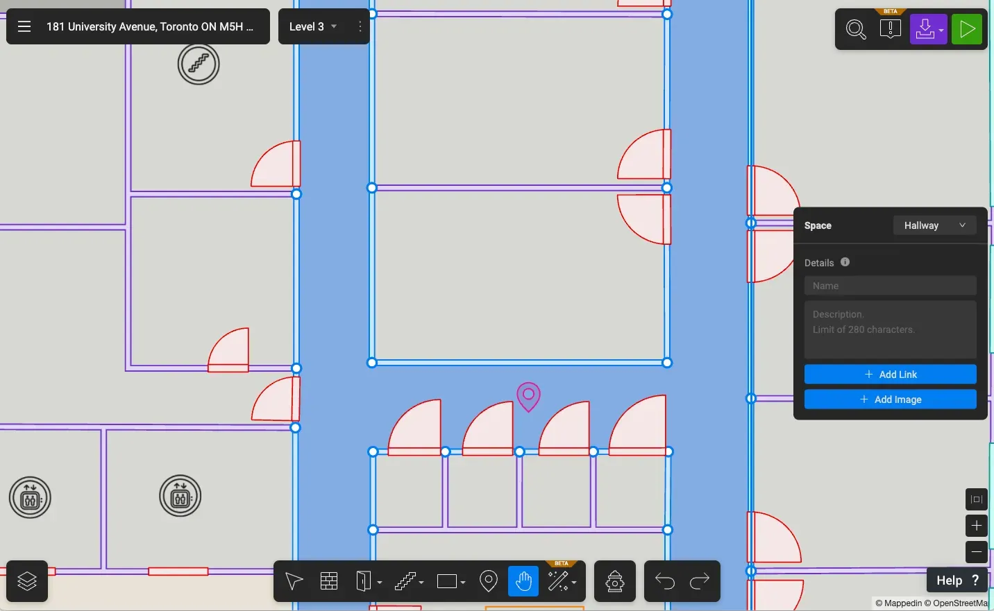
Task: Focus the Name input field
Action: tap(891, 286)
